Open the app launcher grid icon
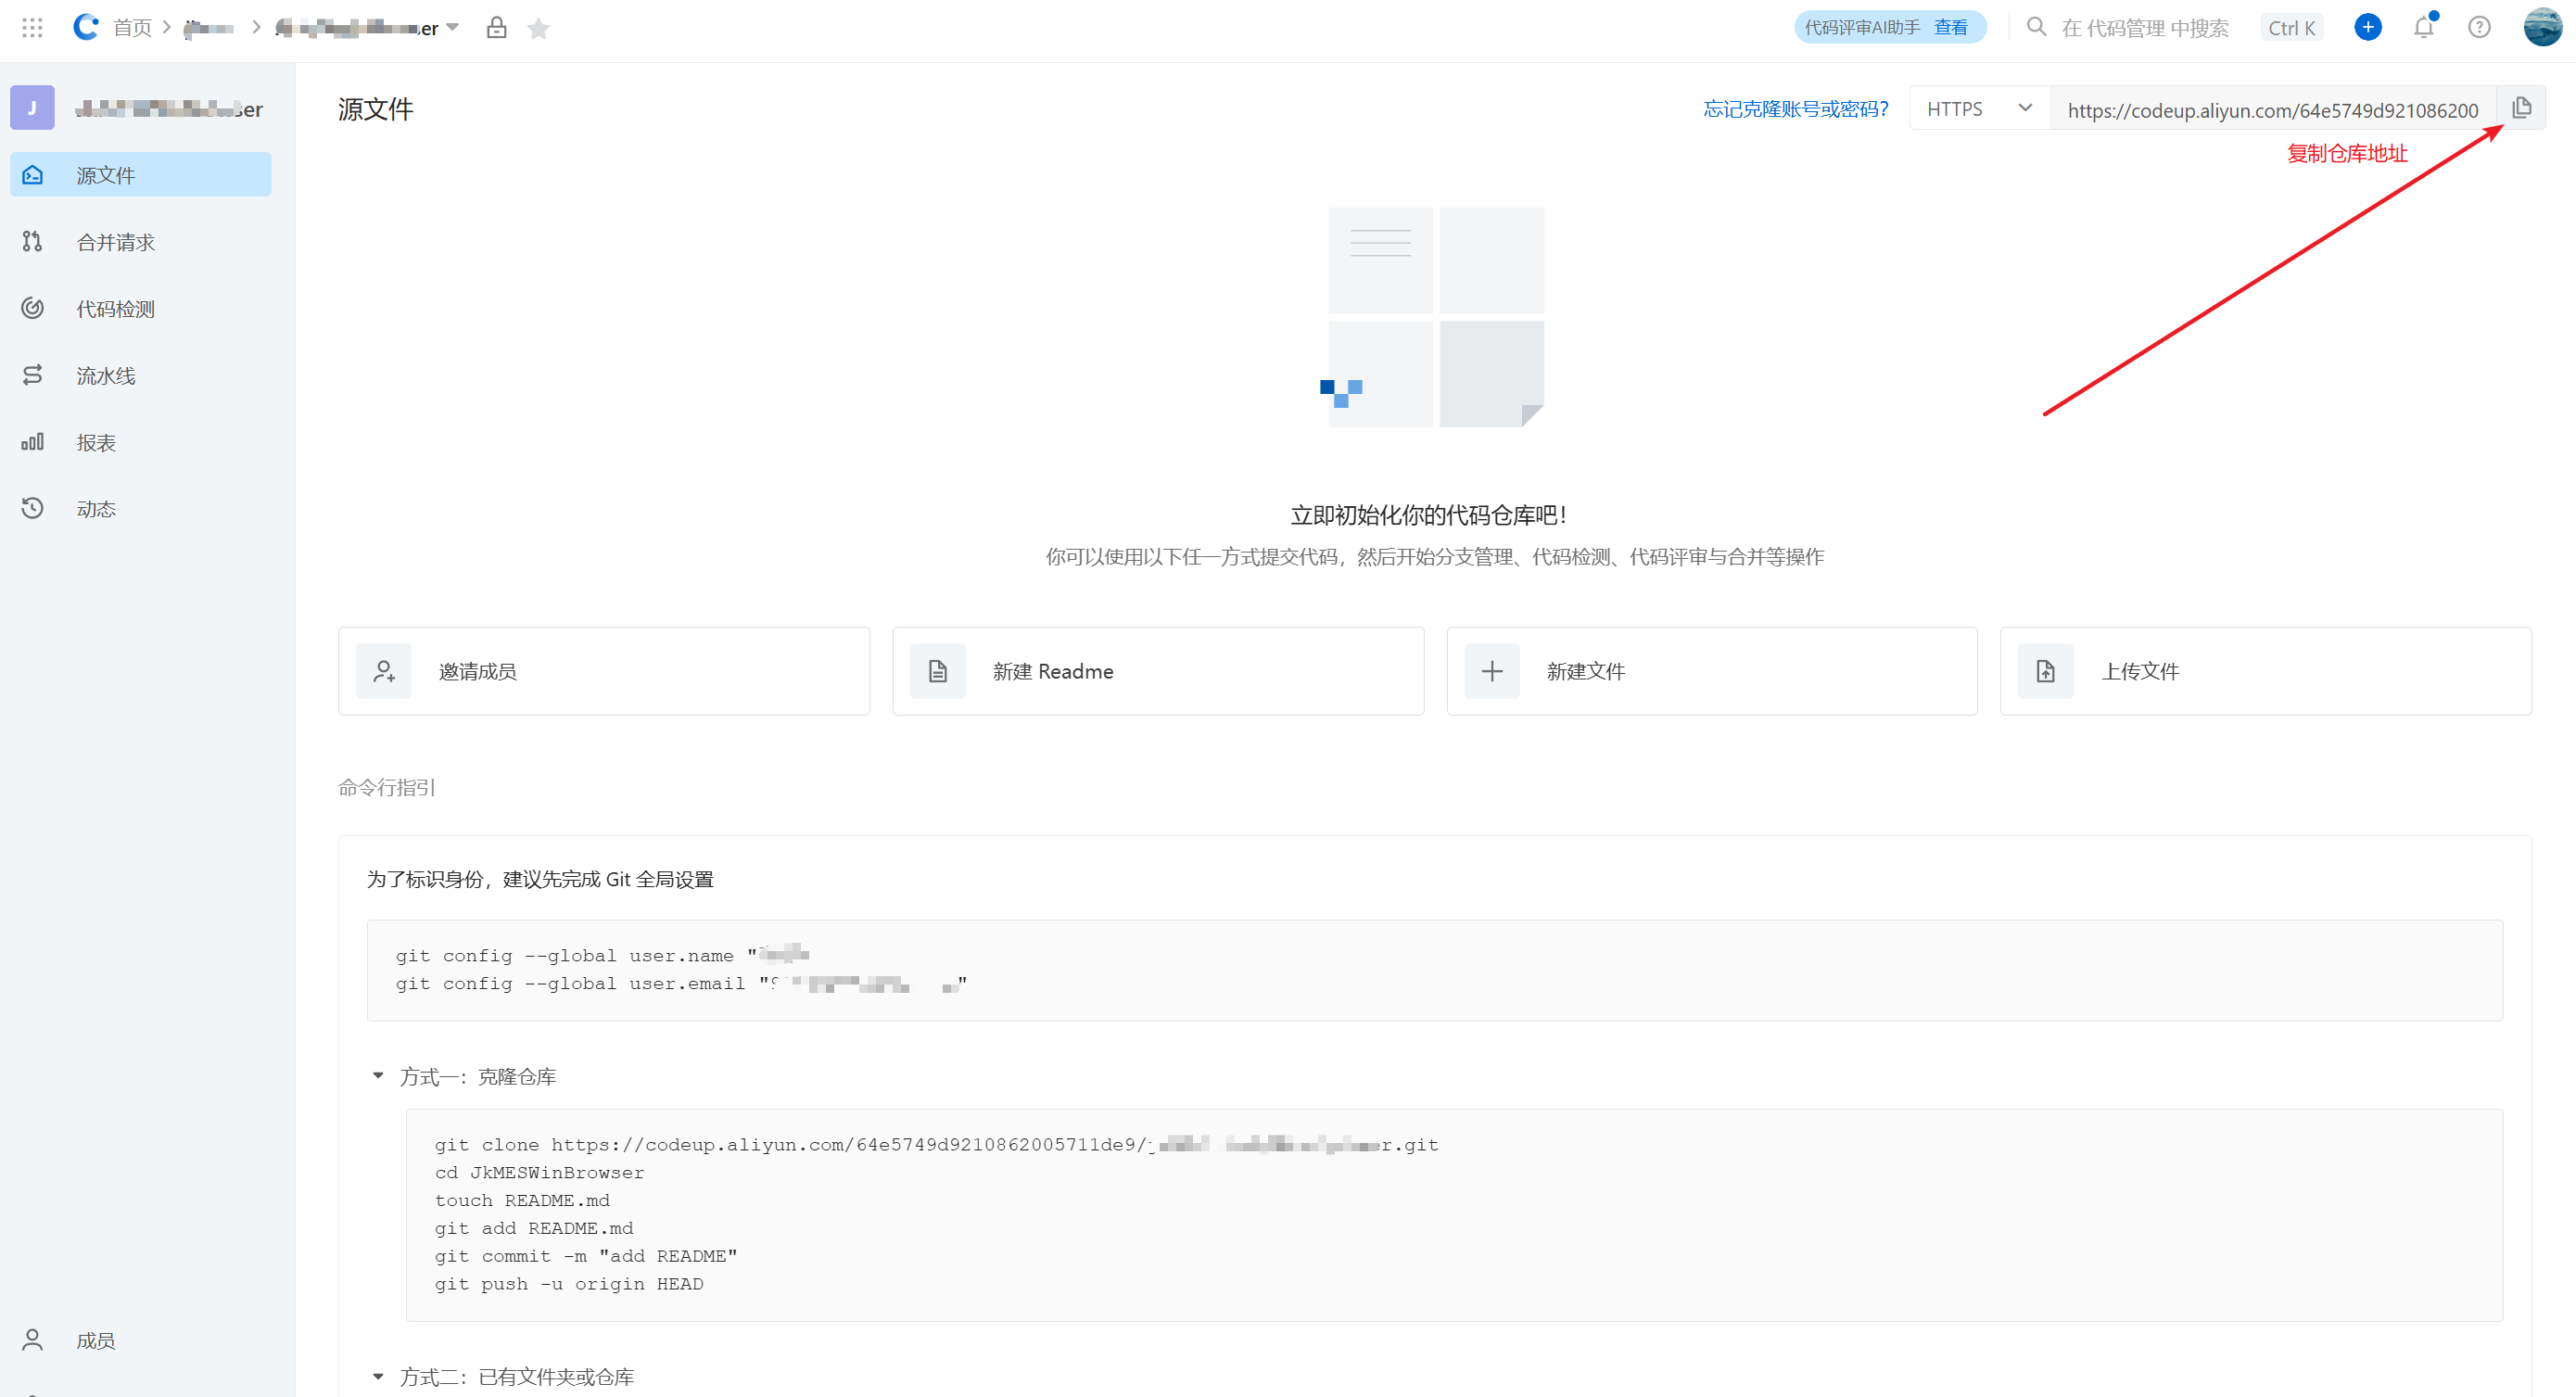The image size is (2576, 1397). [32, 28]
